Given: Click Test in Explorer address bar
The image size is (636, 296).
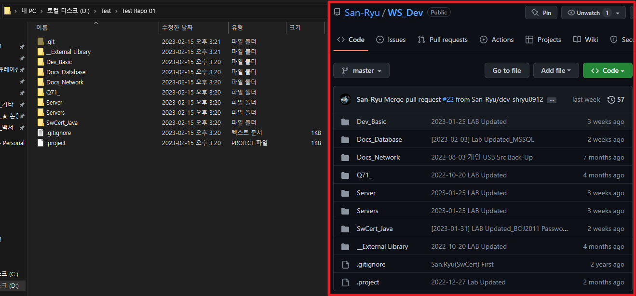Looking at the screenshot, I should click(106, 11).
